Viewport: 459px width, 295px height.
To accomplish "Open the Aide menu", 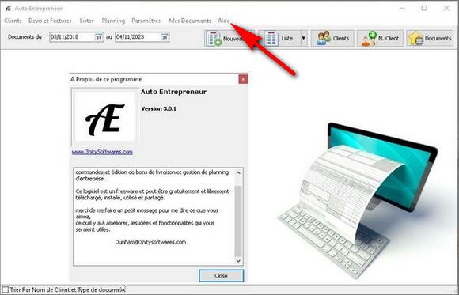I will (x=224, y=21).
